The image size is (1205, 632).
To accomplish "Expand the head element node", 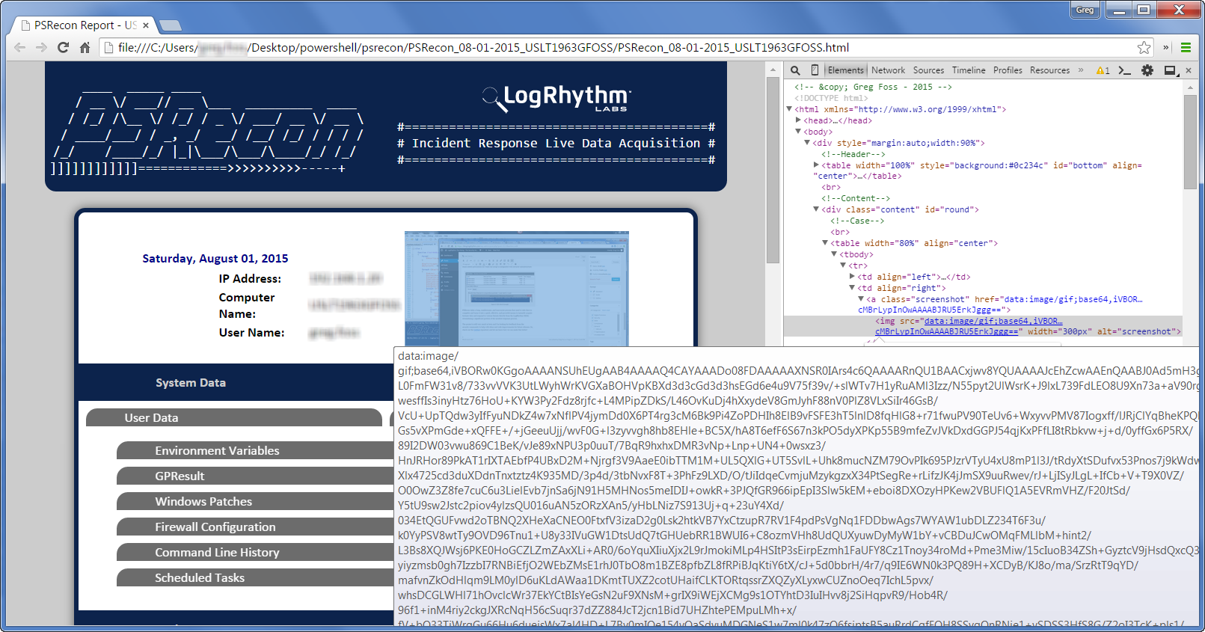I will 798,120.
